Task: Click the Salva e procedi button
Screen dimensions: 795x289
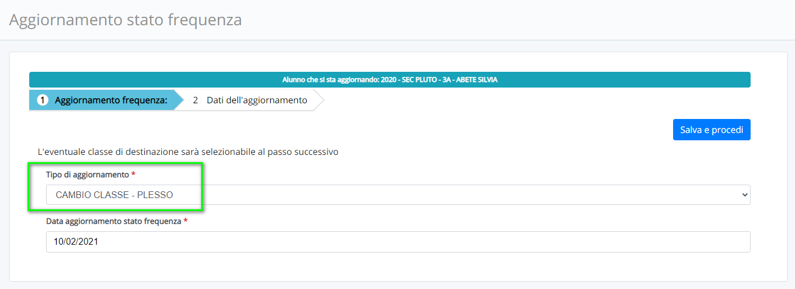Action: coord(711,130)
